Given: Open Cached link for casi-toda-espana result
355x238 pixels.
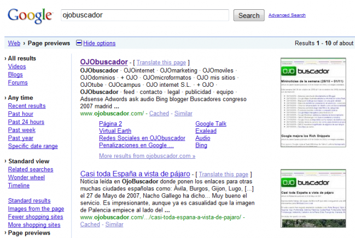Looking at the screenshot, I should (x=90, y=224).
